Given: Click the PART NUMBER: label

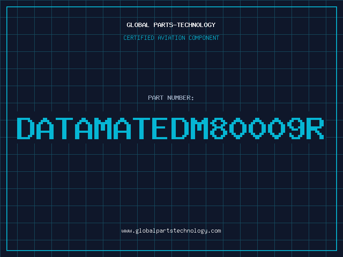Looking at the screenshot, I should point(171,98).
